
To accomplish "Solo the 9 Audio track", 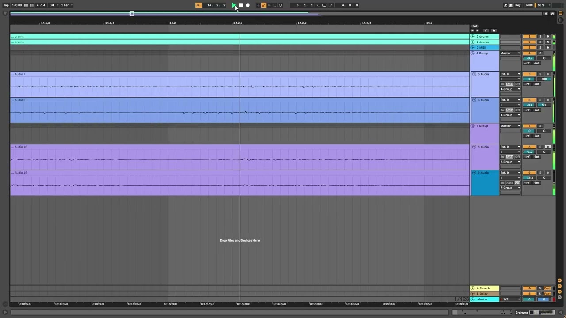I will coord(540,173).
